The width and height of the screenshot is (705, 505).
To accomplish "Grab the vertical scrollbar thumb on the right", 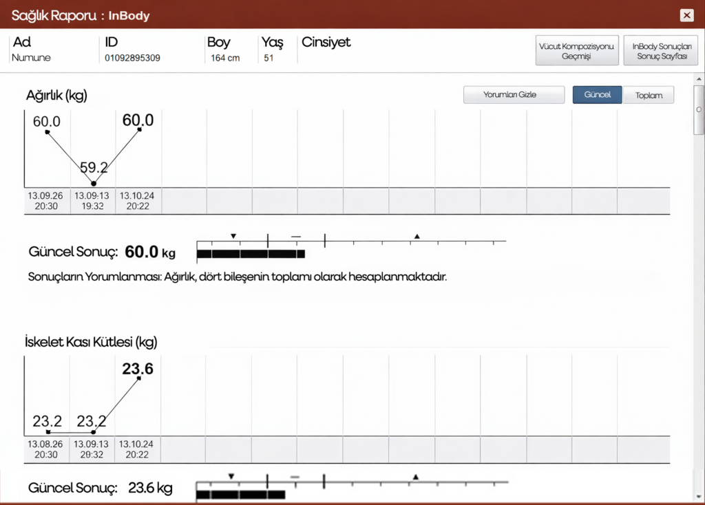I will (x=699, y=109).
